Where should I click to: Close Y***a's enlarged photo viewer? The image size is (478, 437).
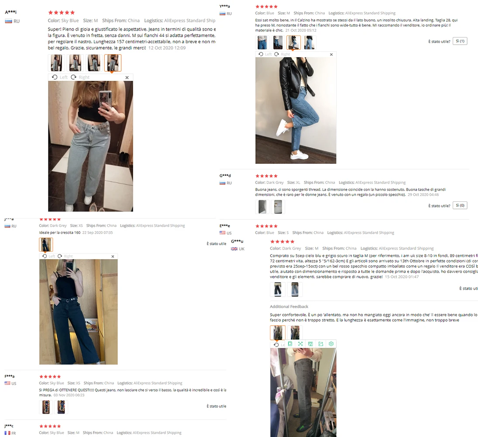(331, 54)
